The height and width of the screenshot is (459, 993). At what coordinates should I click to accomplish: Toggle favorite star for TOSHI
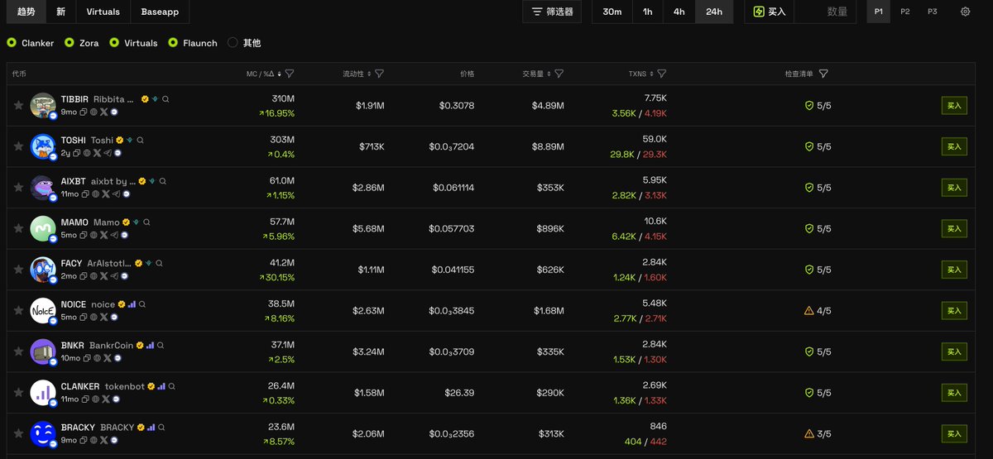[18, 146]
